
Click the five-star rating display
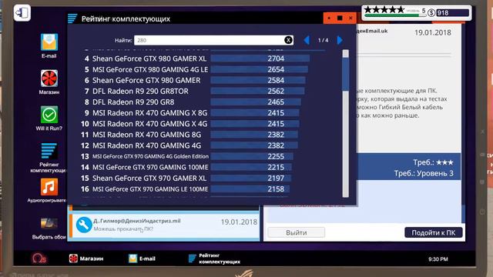click(x=384, y=10)
